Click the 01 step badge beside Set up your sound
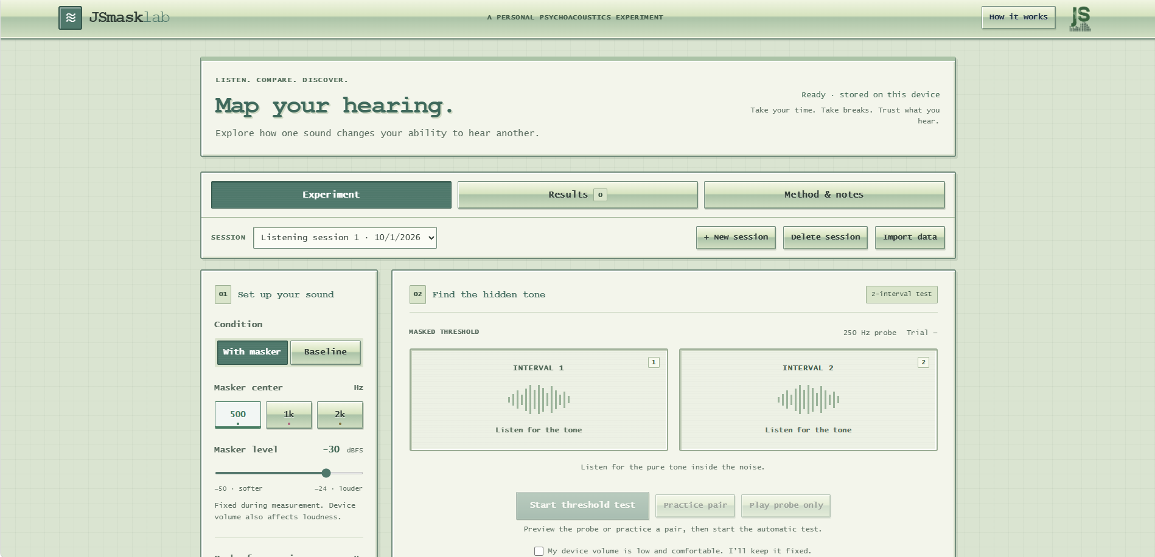This screenshot has width=1155, height=557. point(223,294)
